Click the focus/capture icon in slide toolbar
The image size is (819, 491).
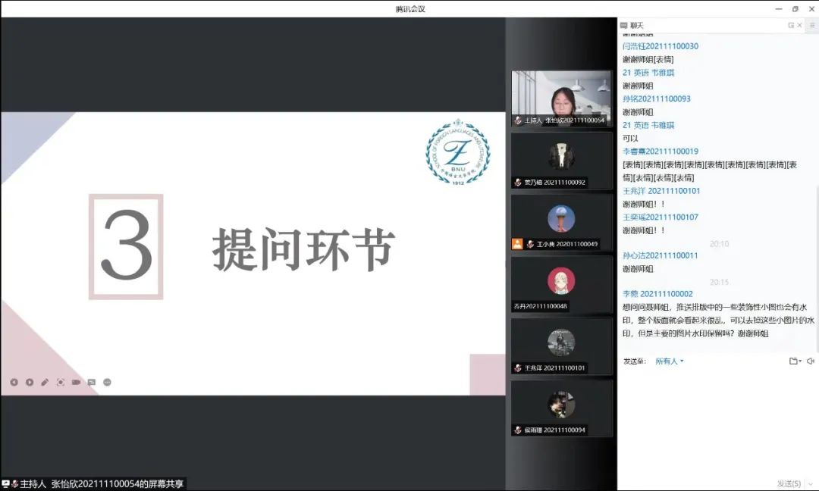click(61, 383)
